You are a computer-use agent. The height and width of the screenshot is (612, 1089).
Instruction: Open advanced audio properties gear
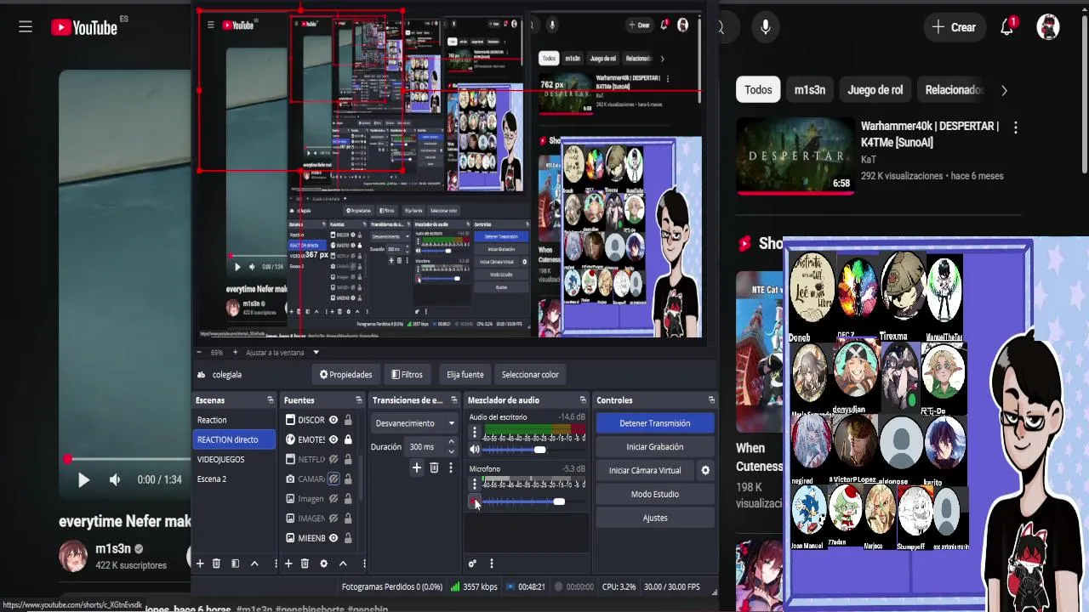click(x=472, y=564)
